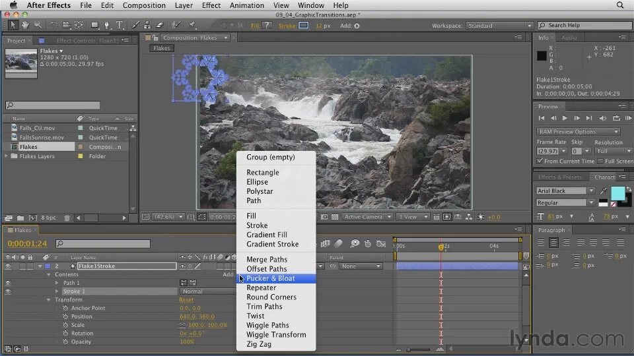Toggle visibility of Stroke 1

[x=8, y=291]
